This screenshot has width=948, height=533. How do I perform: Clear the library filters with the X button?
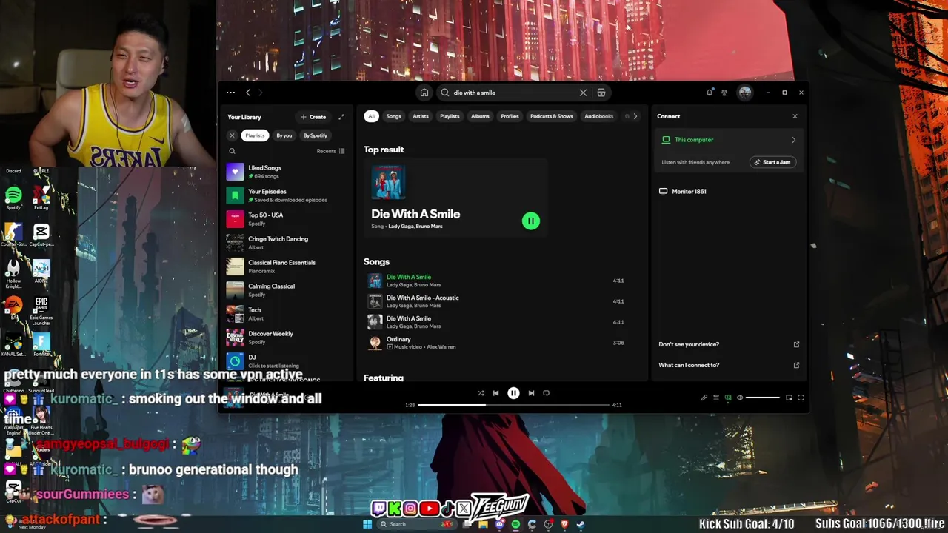(x=232, y=135)
